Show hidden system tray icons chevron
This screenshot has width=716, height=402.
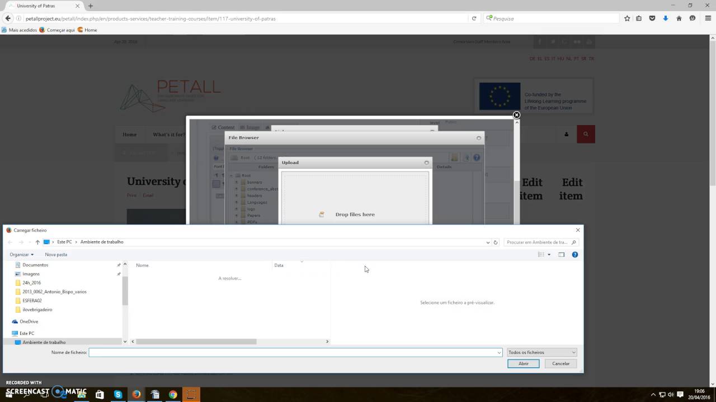(653, 395)
